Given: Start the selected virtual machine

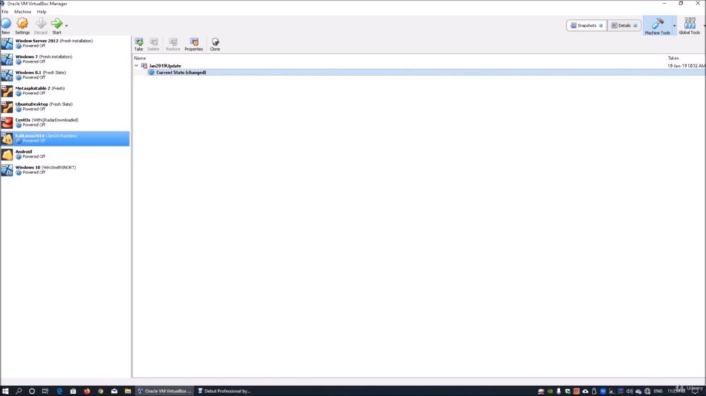Looking at the screenshot, I should [x=56, y=25].
